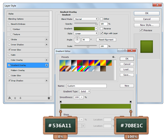
Task: Click the move effect up arrow
Action: pos(14,98)
